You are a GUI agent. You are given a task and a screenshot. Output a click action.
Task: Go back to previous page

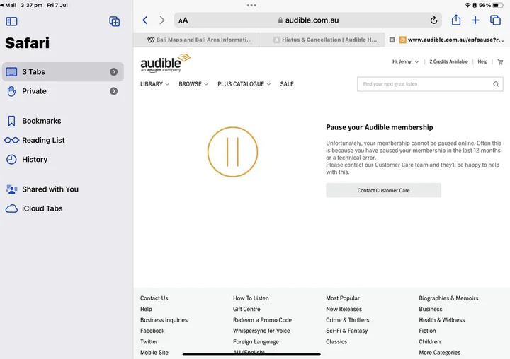[x=145, y=20]
